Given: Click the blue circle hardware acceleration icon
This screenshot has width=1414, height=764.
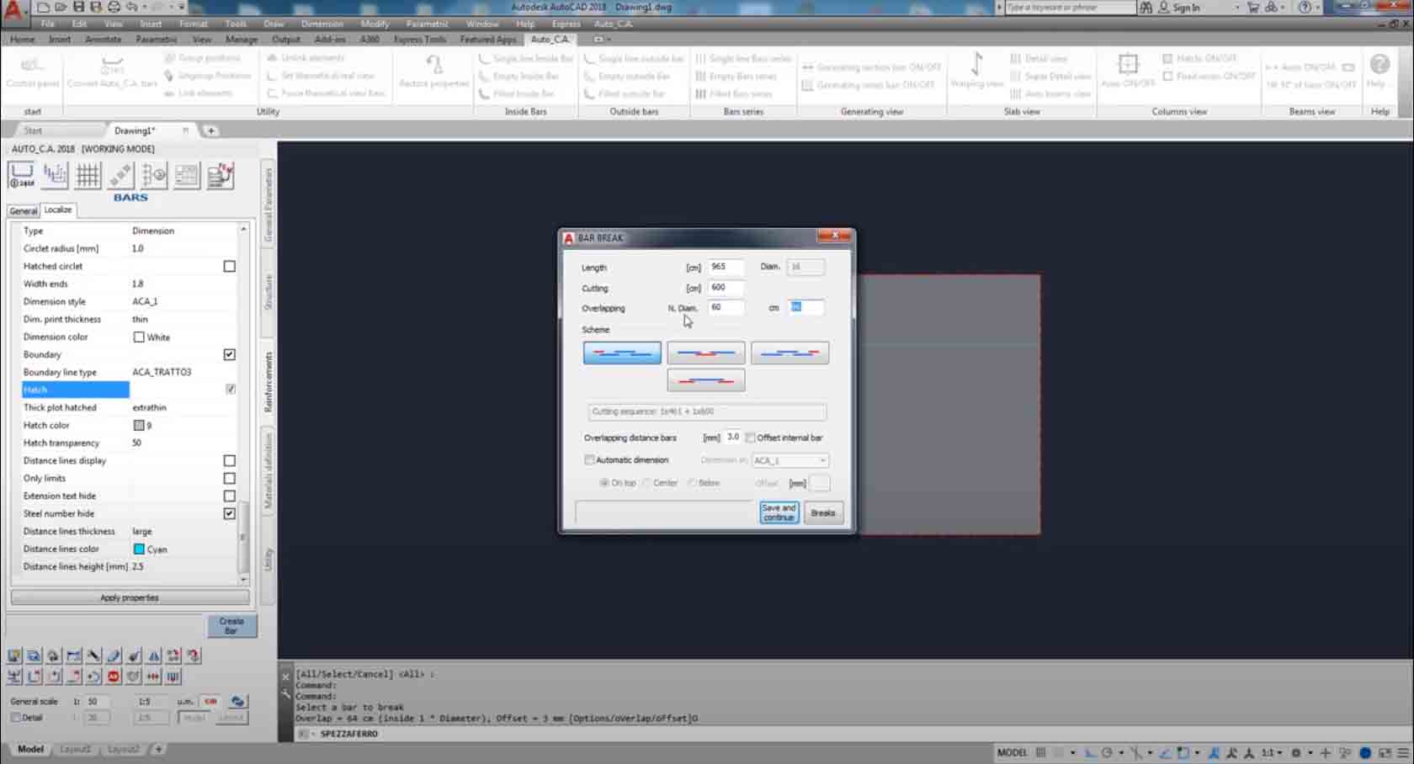Looking at the screenshot, I should coord(1365,753).
